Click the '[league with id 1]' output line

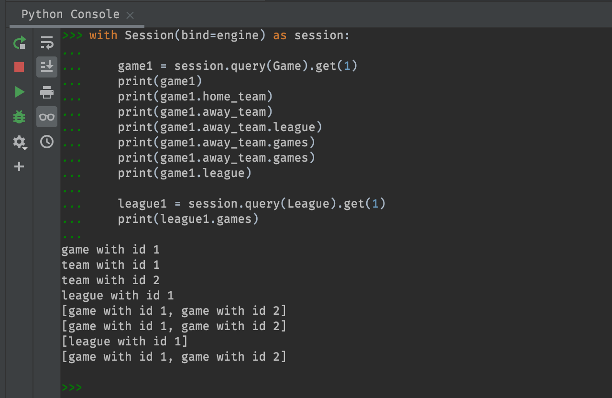click(124, 342)
